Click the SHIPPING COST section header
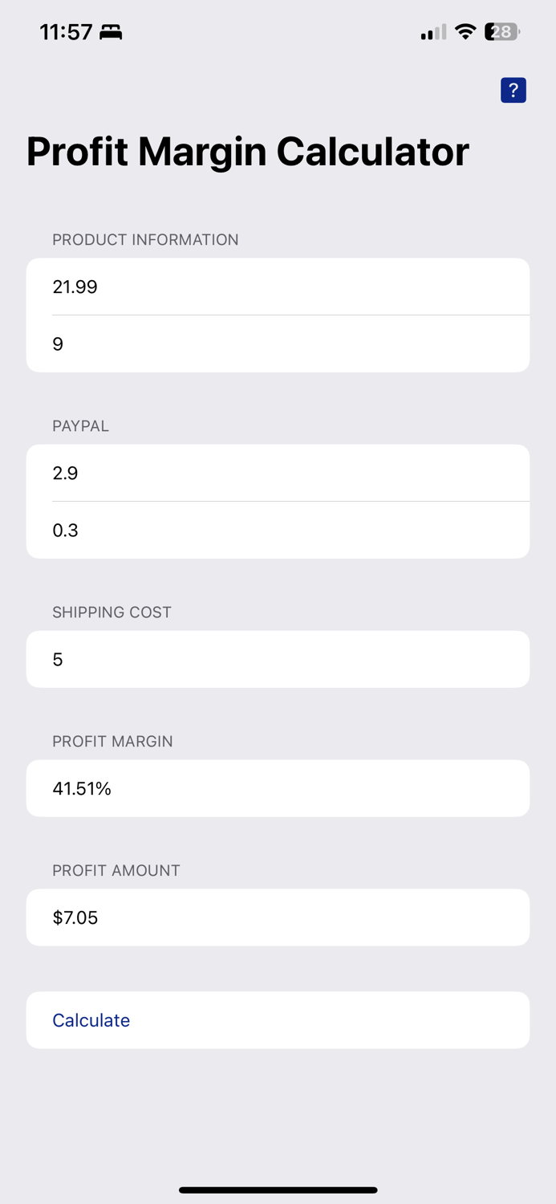This screenshot has height=1204, width=556. click(x=112, y=612)
